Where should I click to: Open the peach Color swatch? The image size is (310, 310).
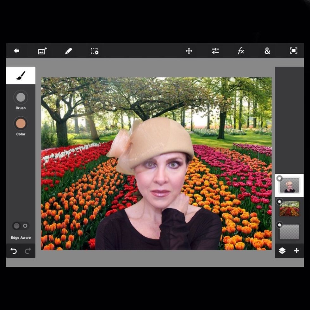(21, 123)
